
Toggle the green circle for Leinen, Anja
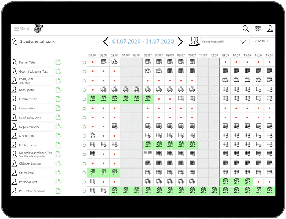(84, 108)
